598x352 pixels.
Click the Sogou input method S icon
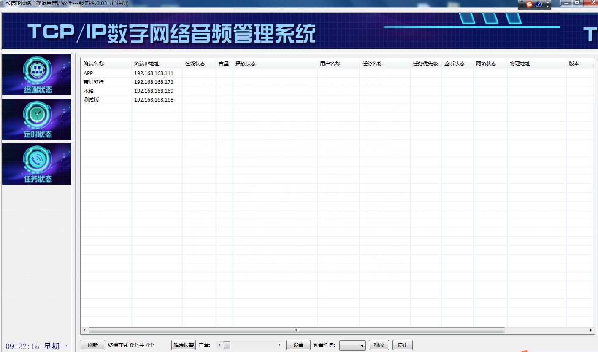pos(529,4)
